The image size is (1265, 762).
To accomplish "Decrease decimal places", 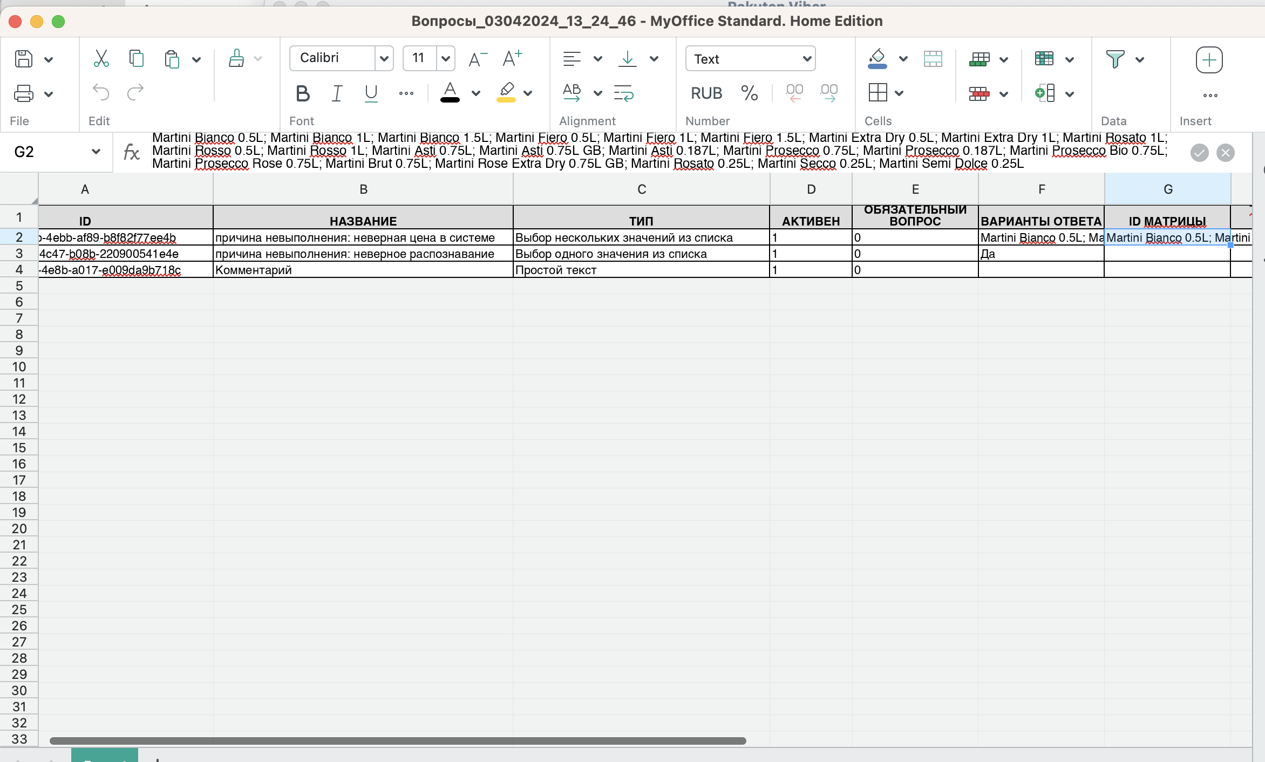I will 794,93.
